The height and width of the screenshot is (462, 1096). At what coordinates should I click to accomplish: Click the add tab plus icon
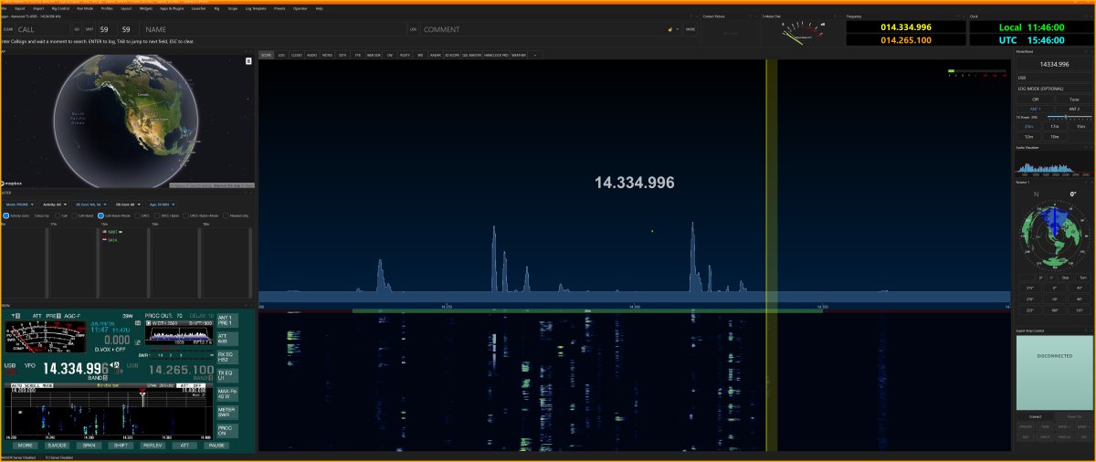(x=535, y=55)
